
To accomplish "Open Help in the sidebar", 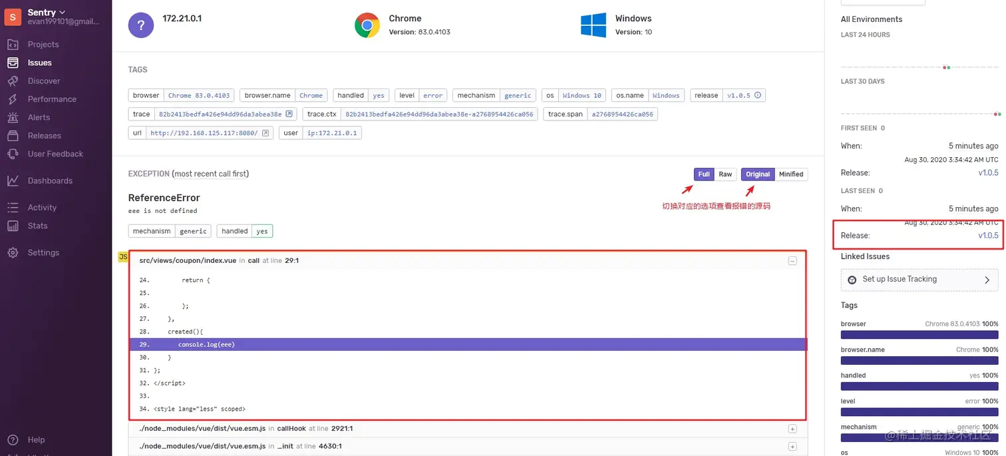I will pyautogui.click(x=36, y=440).
